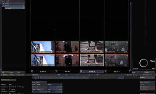156x94 pixels.
Task: Jump to the timeline start with the transport control
Action: click(x=59, y=75)
